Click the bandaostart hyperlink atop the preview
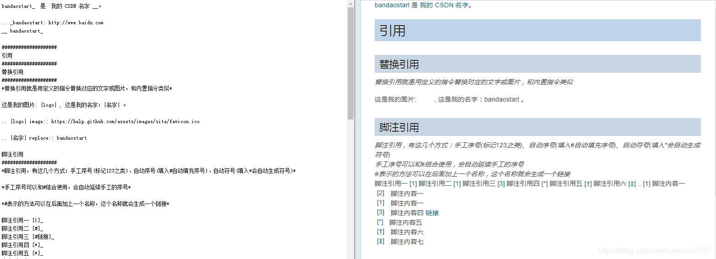 coord(393,5)
